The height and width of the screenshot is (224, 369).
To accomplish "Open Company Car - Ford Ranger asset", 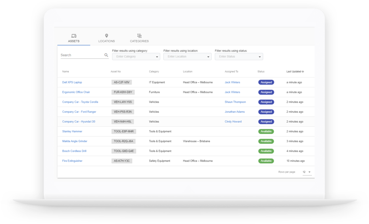I will point(79,112).
